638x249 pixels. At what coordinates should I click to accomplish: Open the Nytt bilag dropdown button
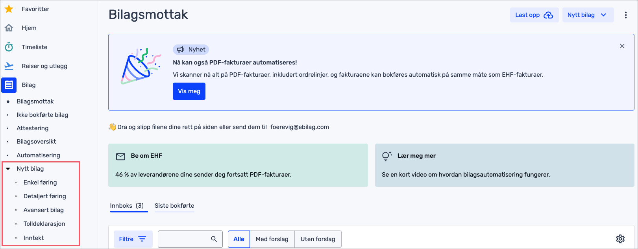point(588,15)
